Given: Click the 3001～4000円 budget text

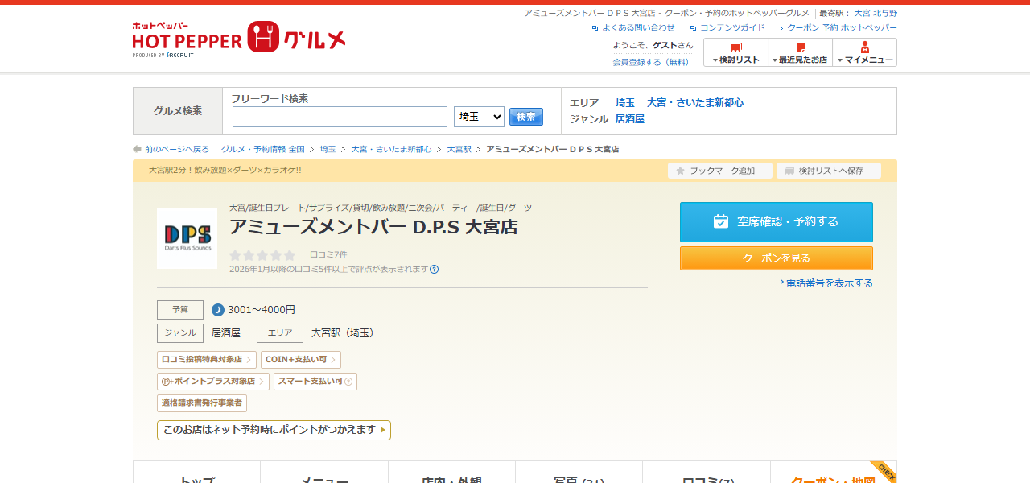Looking at the screenshot, I should click(262, 310).
